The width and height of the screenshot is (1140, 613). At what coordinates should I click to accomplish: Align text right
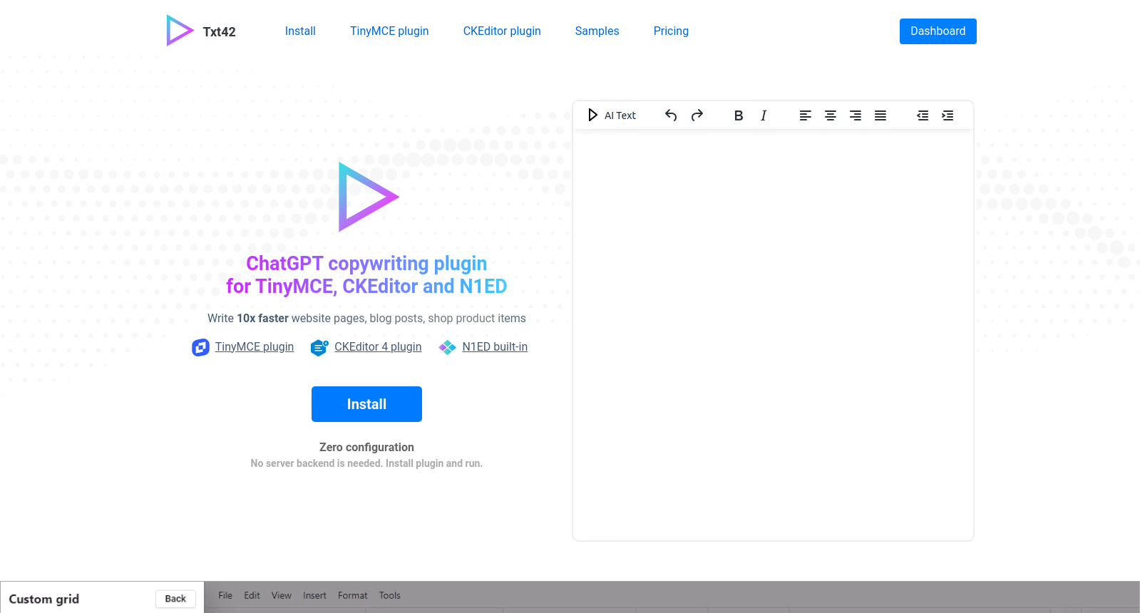[856, 115]
